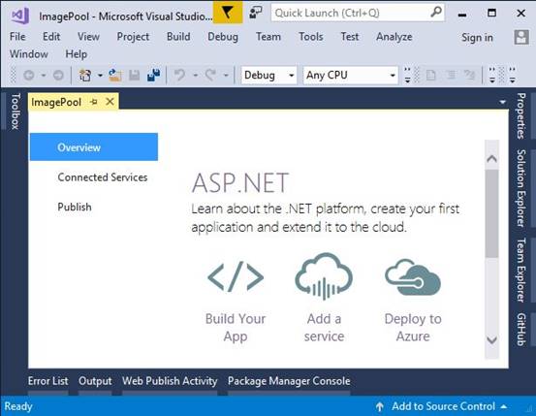Click the Build Your App code icon
The image size is (536, 416).
[x=236, y=276]
